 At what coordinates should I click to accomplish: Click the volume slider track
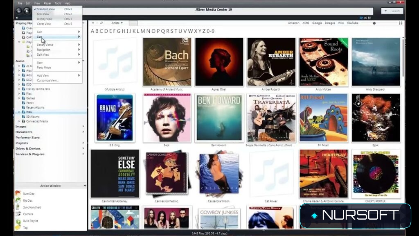(25, 18)
